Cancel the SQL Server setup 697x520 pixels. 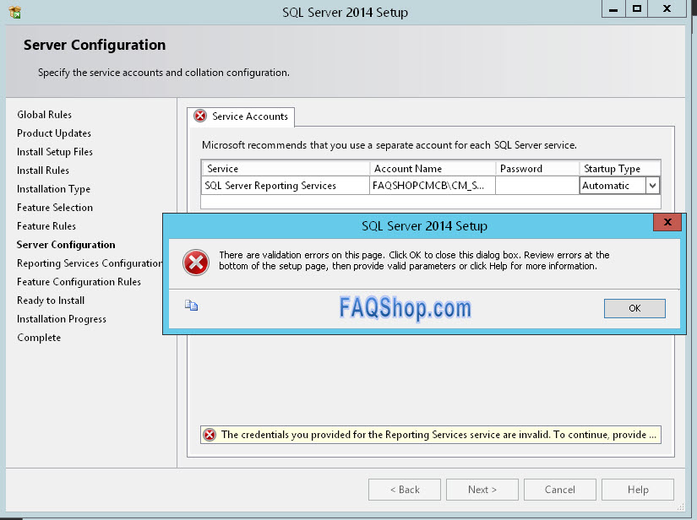point(559,490)
